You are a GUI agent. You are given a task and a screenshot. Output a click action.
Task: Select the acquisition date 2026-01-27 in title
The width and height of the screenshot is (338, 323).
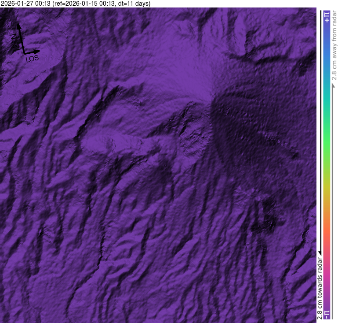25,4
